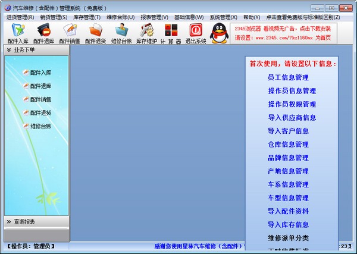357x254 pixels.
Task: Maximize the application window
Action: [331, 8]
